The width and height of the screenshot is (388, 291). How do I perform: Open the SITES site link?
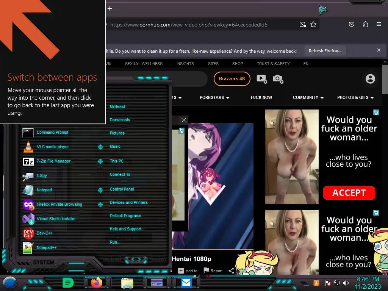(x=213, y=64)
